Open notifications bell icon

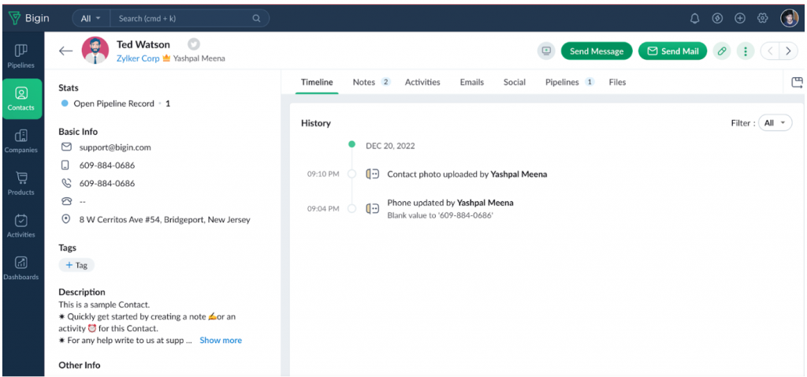695,19
